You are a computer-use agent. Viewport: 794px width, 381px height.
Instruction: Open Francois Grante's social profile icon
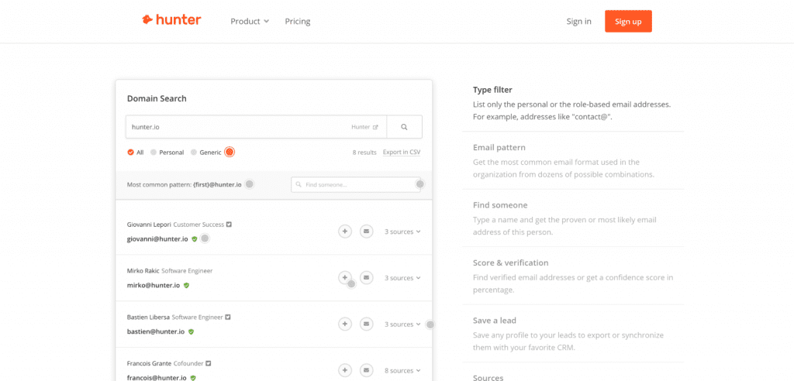click(208, 363)
